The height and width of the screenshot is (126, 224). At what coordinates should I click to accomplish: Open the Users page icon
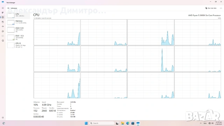[3, 31]
